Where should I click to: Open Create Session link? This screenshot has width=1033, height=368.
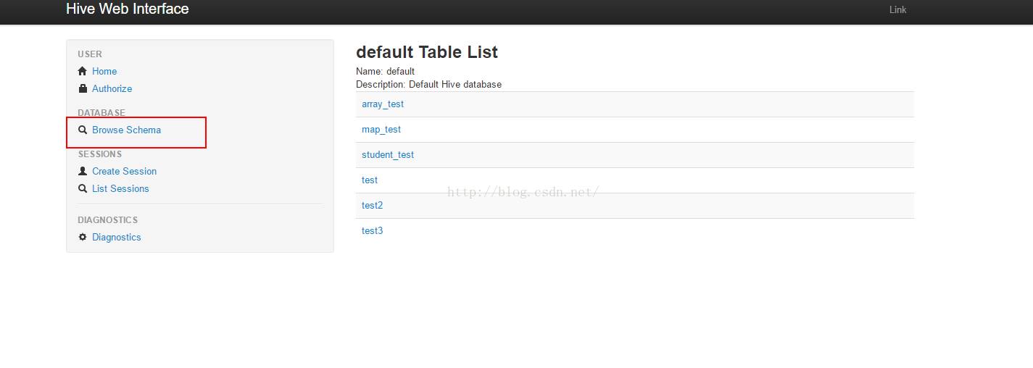tap(124, 171)
